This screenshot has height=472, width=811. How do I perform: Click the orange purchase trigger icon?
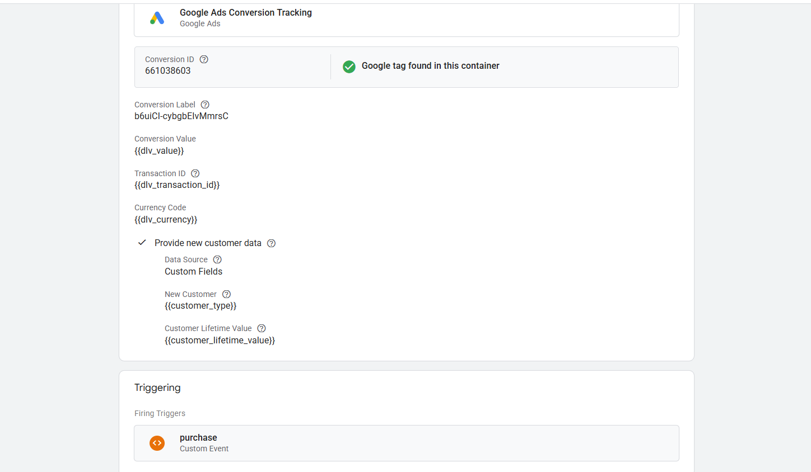[157, 443]
